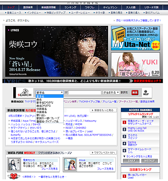Open the トップ navigation tab
This screenshot has height=181, width=168.
11,7
